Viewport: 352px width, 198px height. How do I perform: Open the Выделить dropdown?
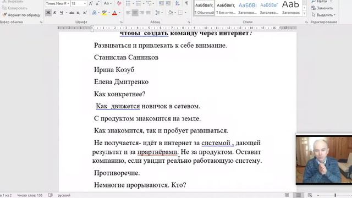point(323,15)
